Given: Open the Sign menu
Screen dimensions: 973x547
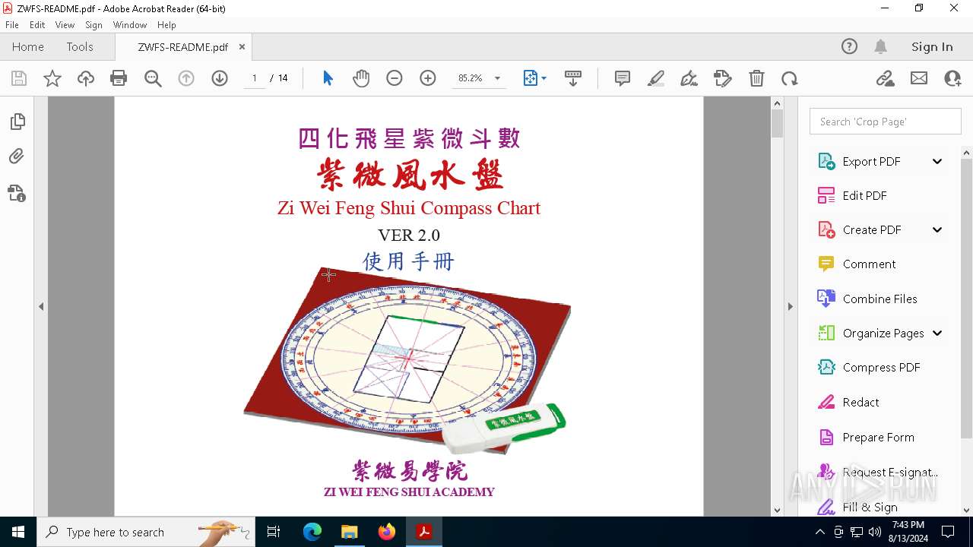Looking at the screenshot, I should (93, 25).
